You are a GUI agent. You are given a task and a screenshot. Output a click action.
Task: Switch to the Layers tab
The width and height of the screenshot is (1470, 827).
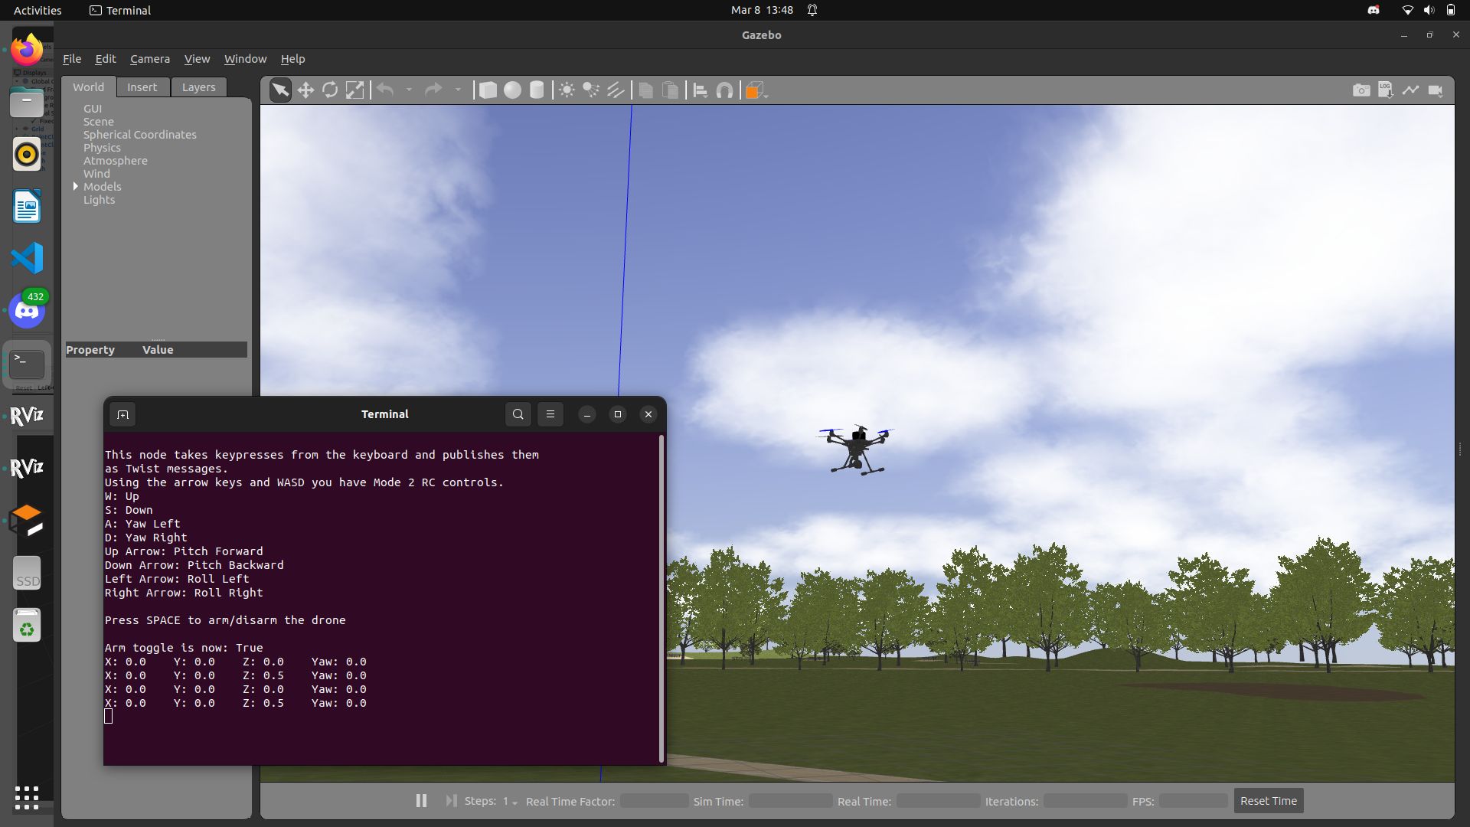[199, 87]
